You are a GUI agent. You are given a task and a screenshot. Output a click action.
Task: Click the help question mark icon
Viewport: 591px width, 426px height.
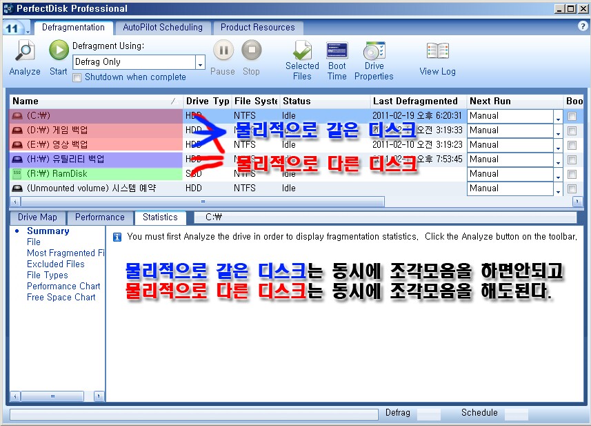(583, 26)
